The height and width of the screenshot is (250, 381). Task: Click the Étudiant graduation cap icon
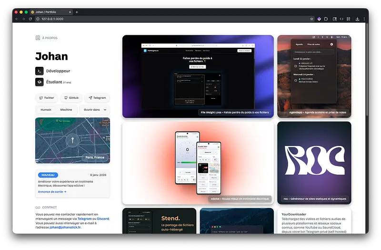(x=40, y=82)
